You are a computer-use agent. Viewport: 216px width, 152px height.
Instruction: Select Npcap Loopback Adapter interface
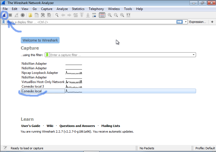108,73
